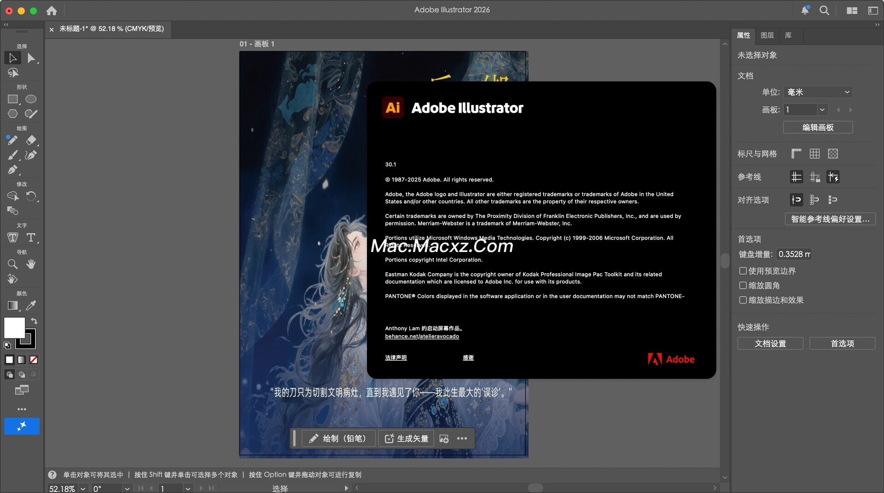Viewport: 884px width, 493px height.
Task: Open the home screen icon
Action: (52, 10)
